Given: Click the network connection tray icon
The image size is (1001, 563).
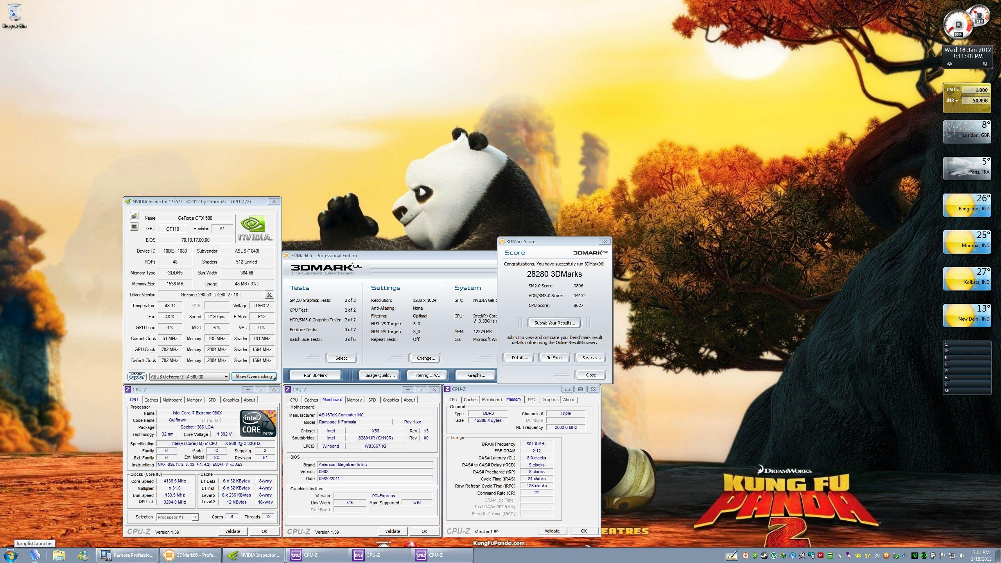Looking at the screenshot, I should 952,556.
